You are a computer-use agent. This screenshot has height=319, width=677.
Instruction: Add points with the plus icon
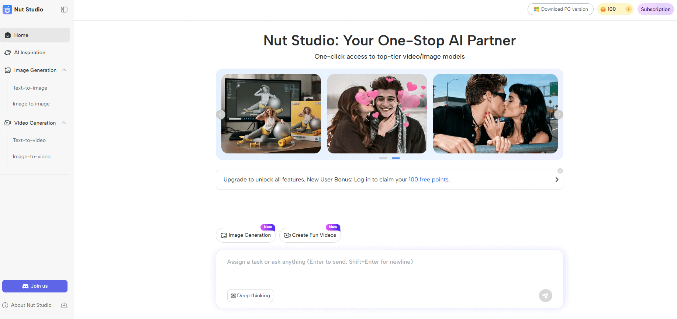[629, 9]
